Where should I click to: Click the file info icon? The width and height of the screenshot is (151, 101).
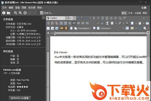click(4, 13)
